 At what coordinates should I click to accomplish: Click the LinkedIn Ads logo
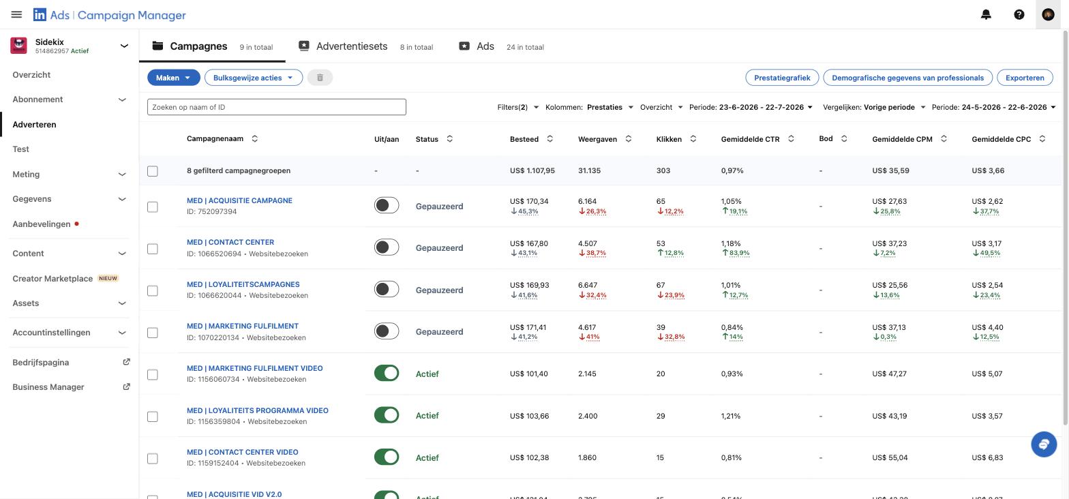coord(109,14)
